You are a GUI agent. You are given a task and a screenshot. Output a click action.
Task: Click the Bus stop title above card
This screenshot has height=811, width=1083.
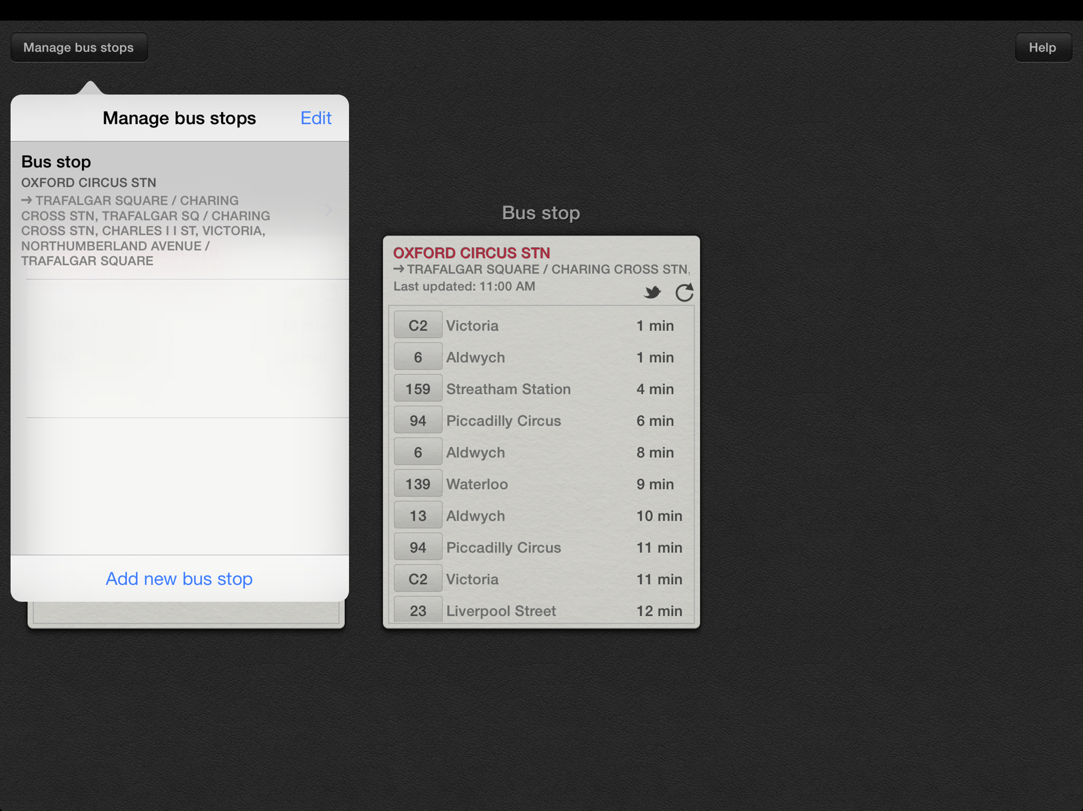click(541, 213)
